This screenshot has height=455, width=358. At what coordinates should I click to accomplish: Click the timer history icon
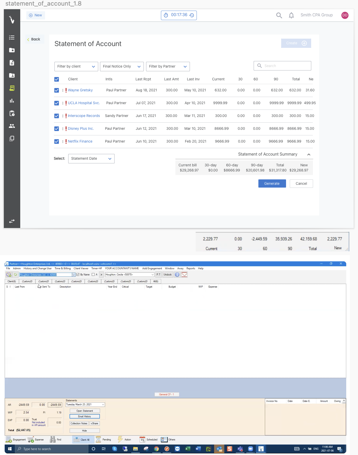click(x=192, y=15)
